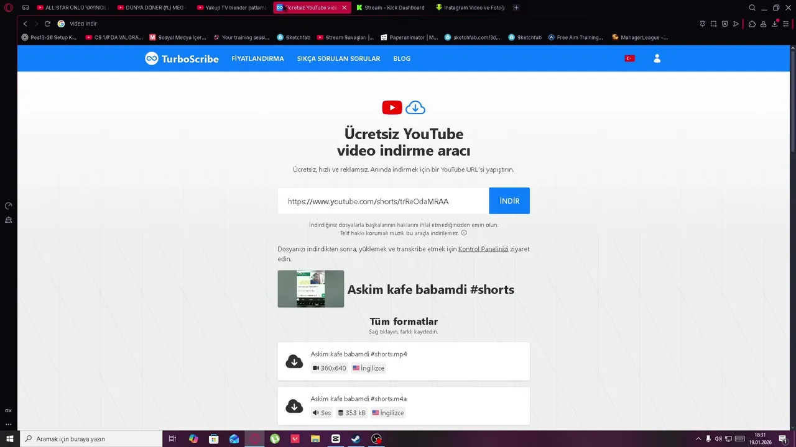Click the blue İNDİR button
This screenshot has width=796, height=447.
click(x=509, y=201)
